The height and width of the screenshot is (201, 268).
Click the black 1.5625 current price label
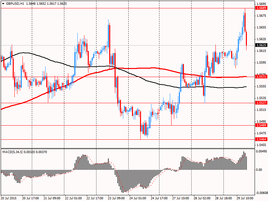[x=261, y=45]
